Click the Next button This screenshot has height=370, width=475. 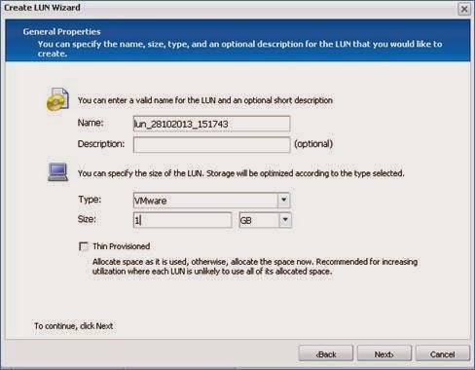[x=384, y=354]
